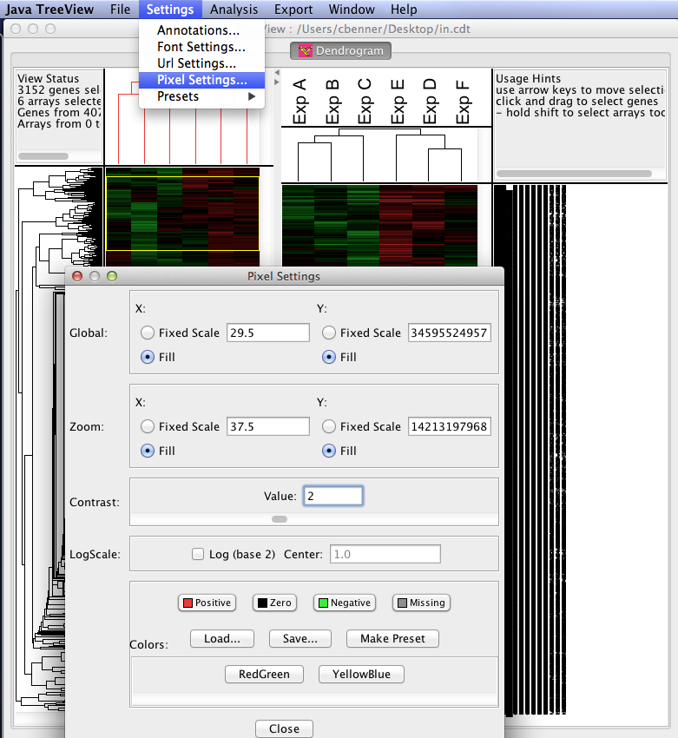Apply the RedGreen color preset
Image resolution: width=678 pixels, height=738 pixels.
264,675
